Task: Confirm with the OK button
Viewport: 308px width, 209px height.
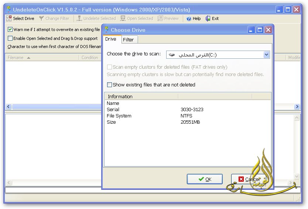Action: [x=205, y=179]
